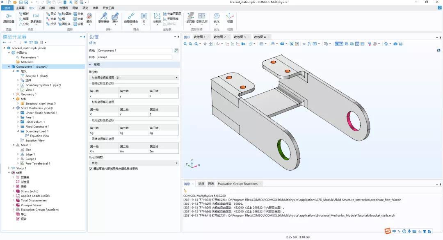Click the zoom in icon in graphics toolbar

pos(185,44)
